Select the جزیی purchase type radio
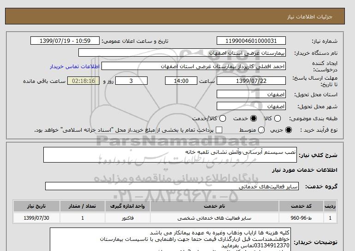The image size is (355, 251). click(x=289, y=130)
